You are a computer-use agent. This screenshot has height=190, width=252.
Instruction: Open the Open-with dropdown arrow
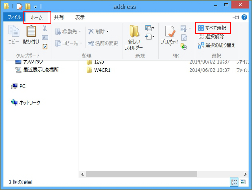point(190,28)
